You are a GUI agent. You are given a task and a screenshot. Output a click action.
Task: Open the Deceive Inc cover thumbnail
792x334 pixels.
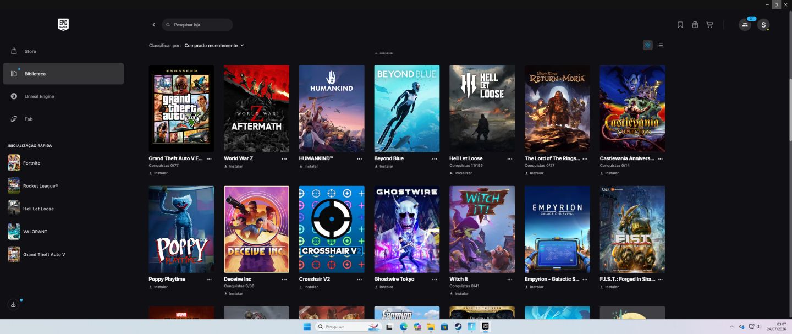coord(256,229)
